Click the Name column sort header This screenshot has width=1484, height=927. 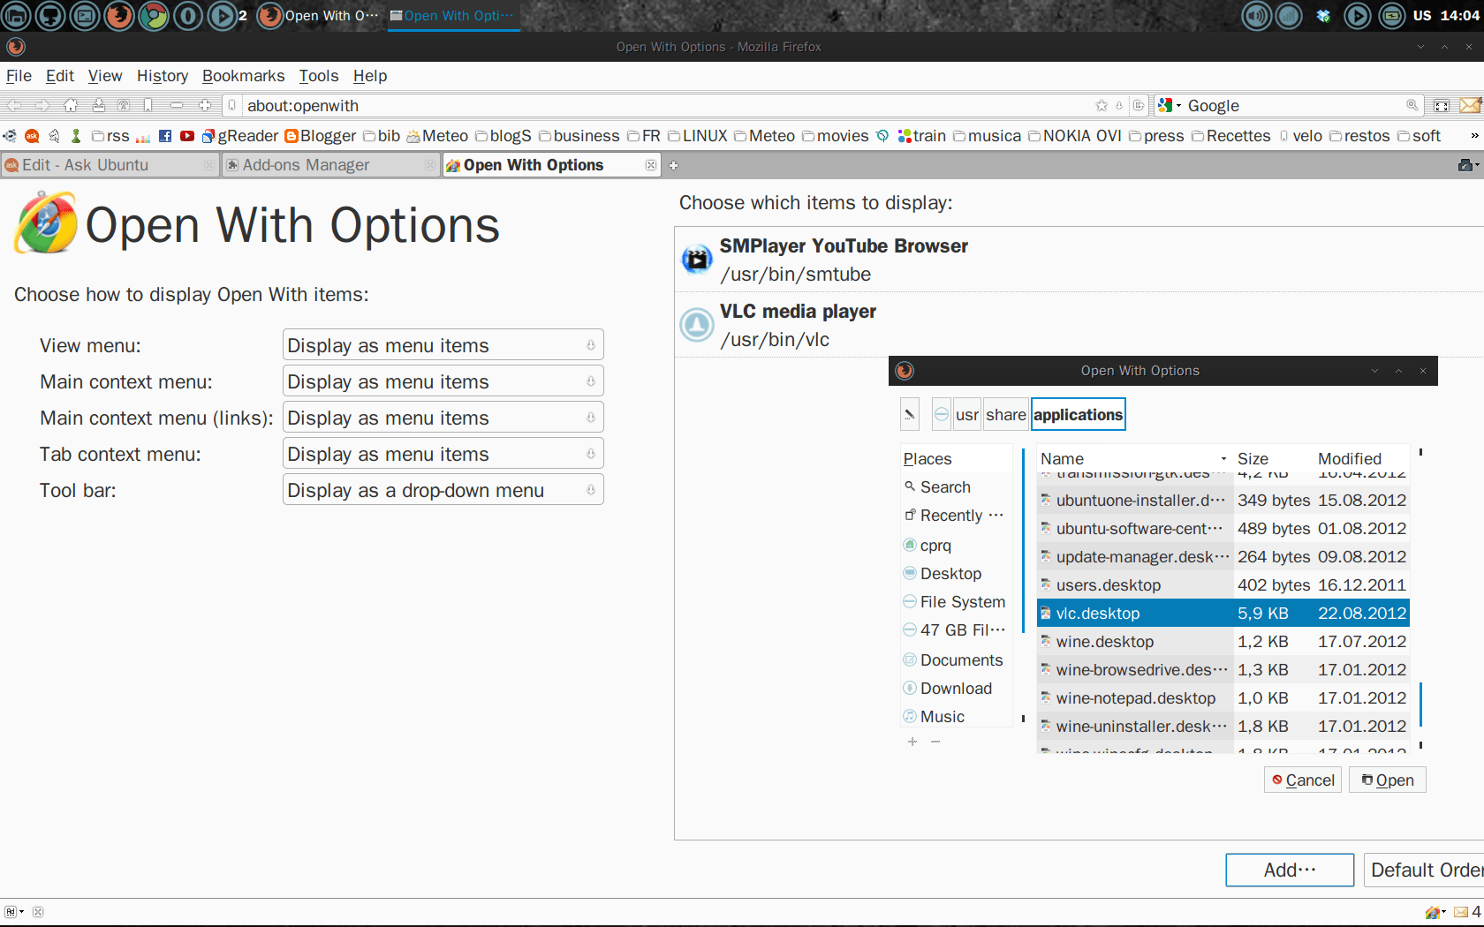[1134, 458]
